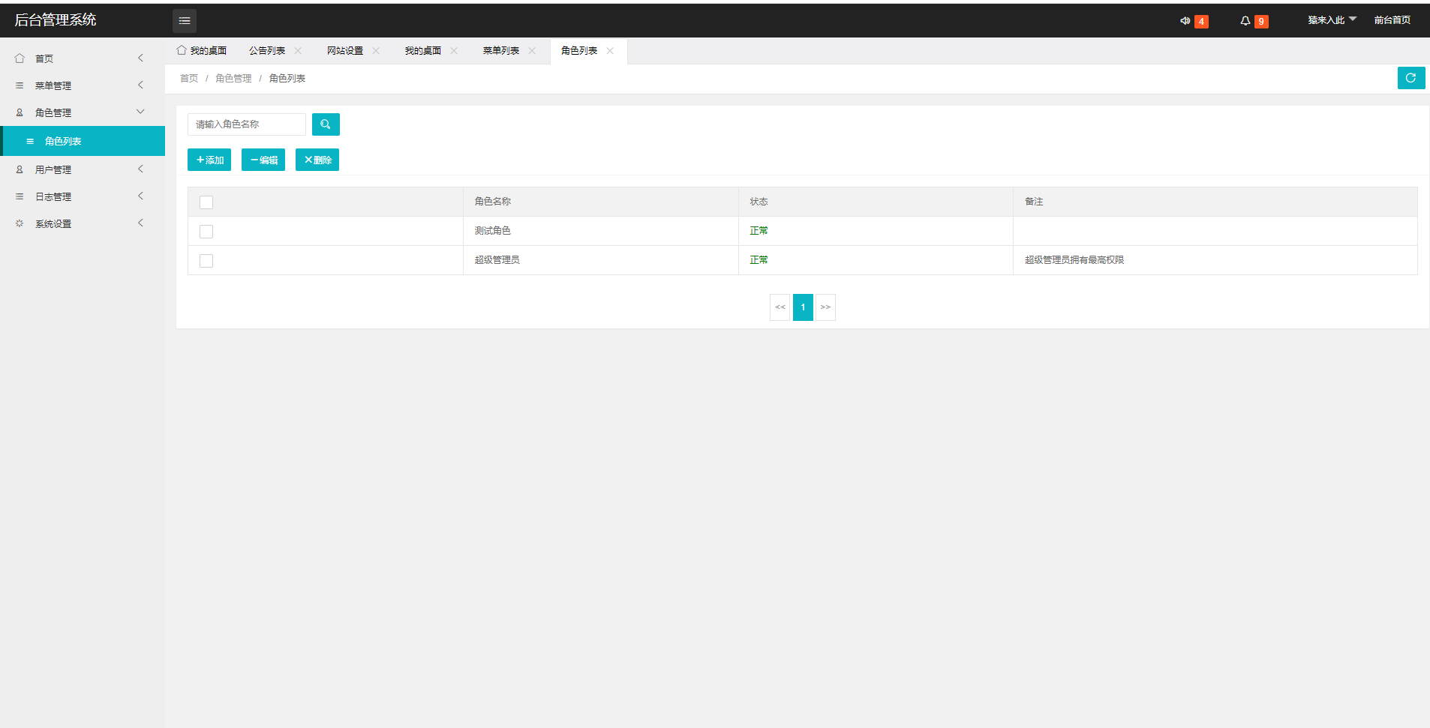Click the person icon beside 角色管理
The height and width of the screenshot is (728, 1430).
coord(20,112)
